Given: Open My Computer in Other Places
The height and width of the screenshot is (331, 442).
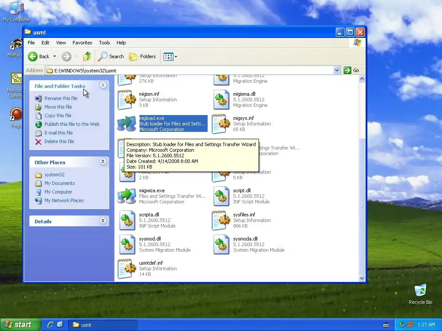Looking at the screenshot, I should coord(58,192).
